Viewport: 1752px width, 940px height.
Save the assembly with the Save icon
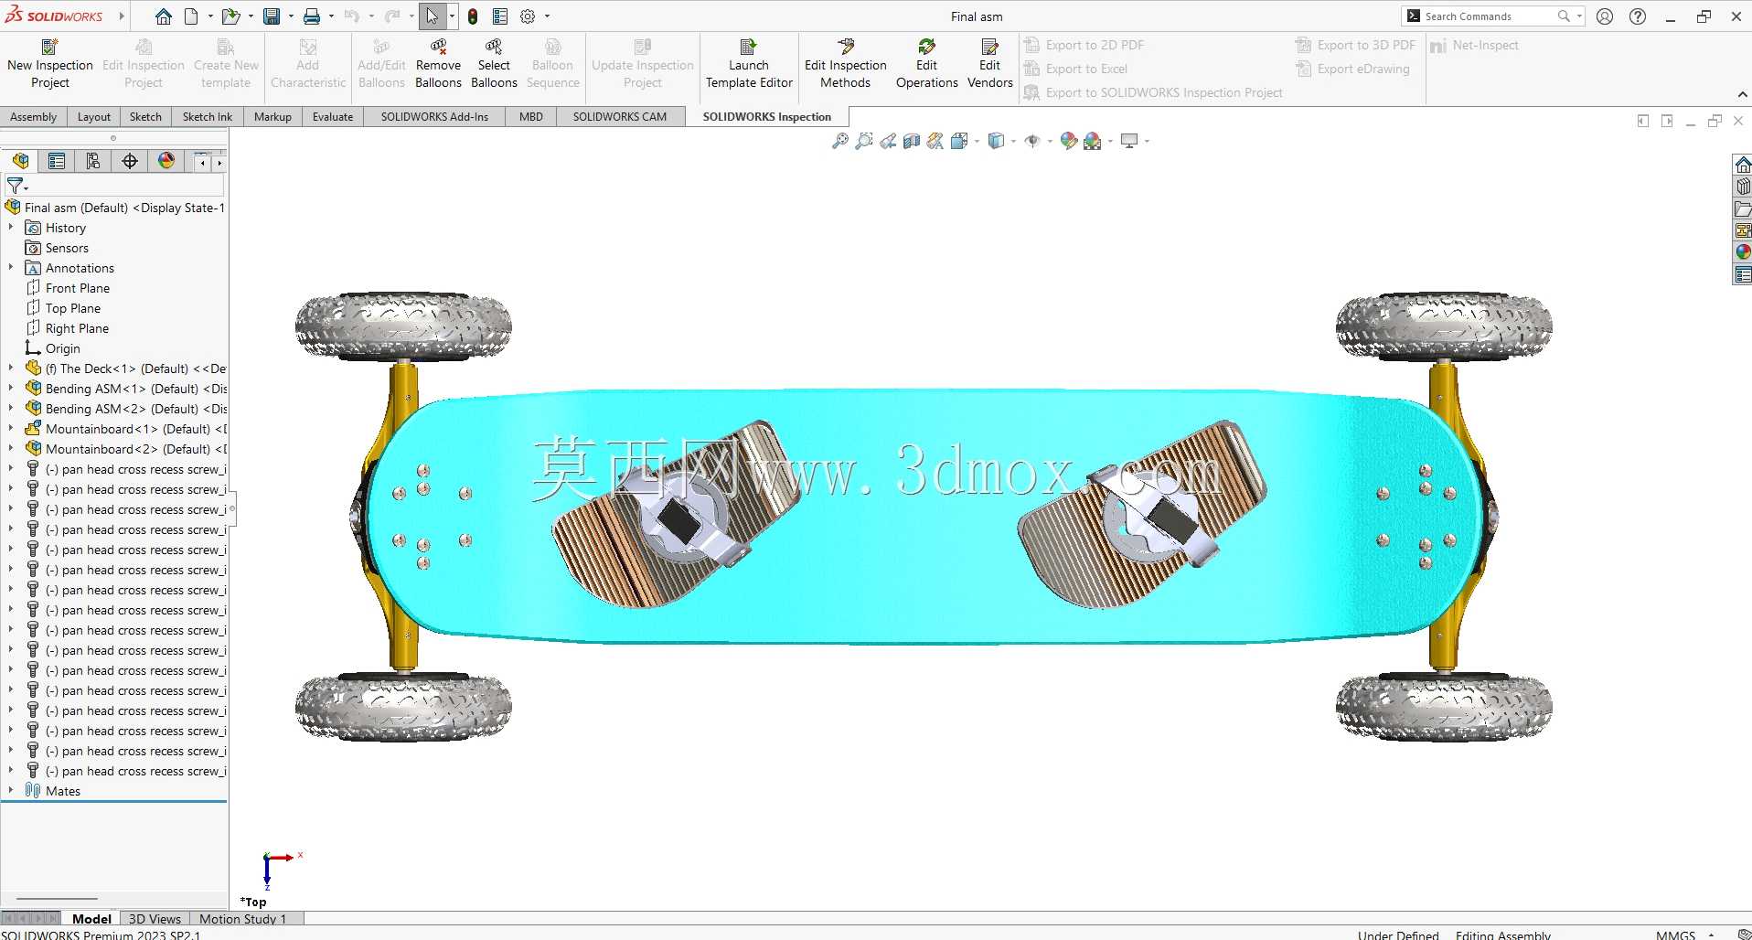[272, 16]
